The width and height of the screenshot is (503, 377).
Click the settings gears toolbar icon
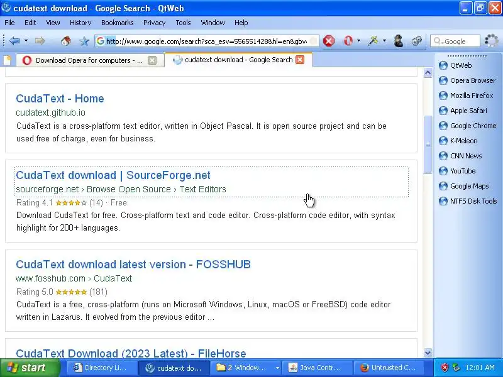click(x=417, y=41)
